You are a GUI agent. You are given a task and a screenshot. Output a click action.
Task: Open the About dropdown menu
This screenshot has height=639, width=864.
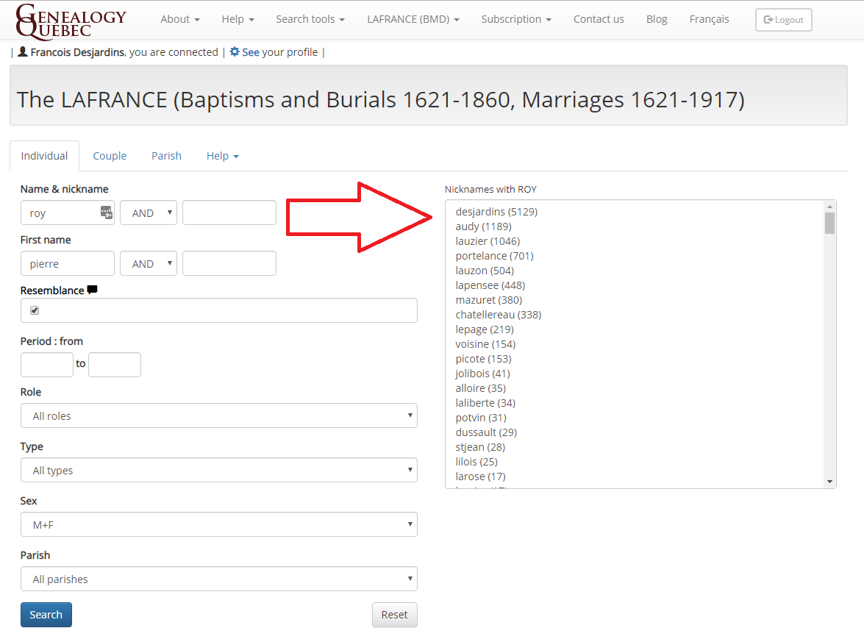point(180,19)
